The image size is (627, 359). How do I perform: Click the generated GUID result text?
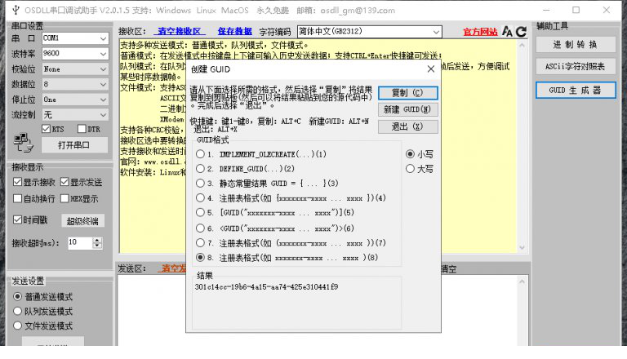[266, 286]
